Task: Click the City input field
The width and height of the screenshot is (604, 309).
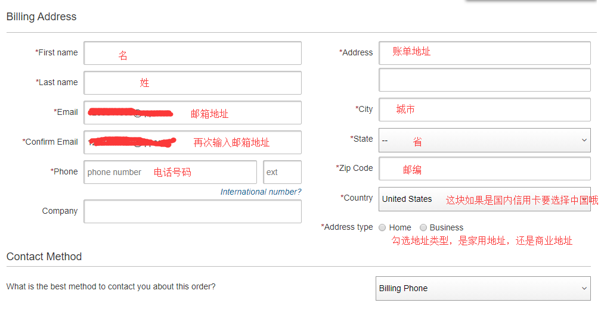Action: pyautogui.click(x=484, y=110)
